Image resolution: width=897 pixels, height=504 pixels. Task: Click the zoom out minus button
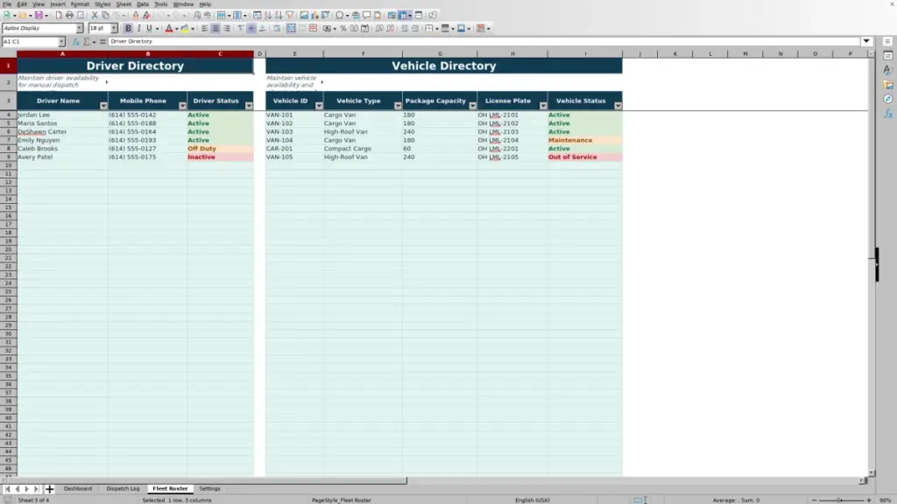(x=814, y=500)
